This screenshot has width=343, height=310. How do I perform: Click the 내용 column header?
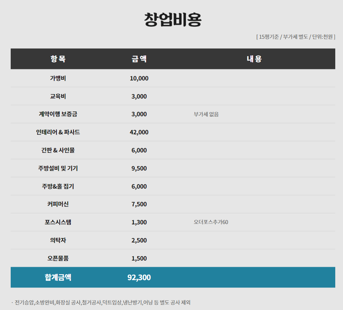(254, 59)
